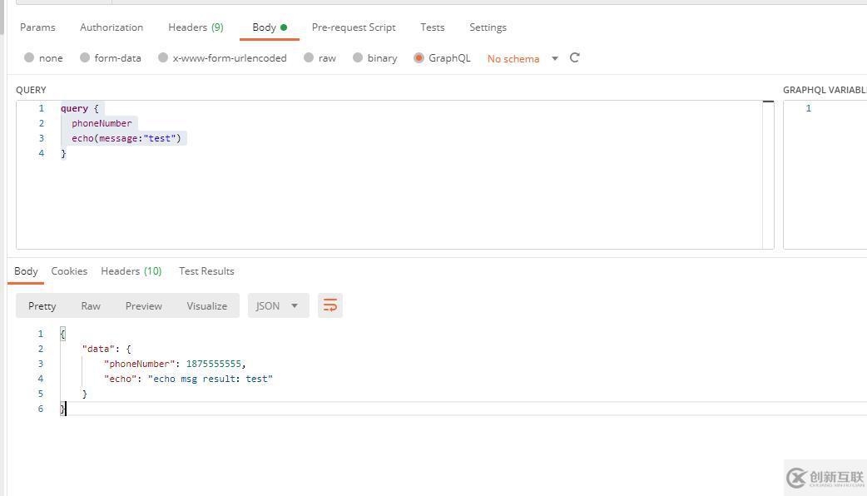Toggle line wrap in response body
The width and height of the screenshot is (867, 496).
click(330, 305)
